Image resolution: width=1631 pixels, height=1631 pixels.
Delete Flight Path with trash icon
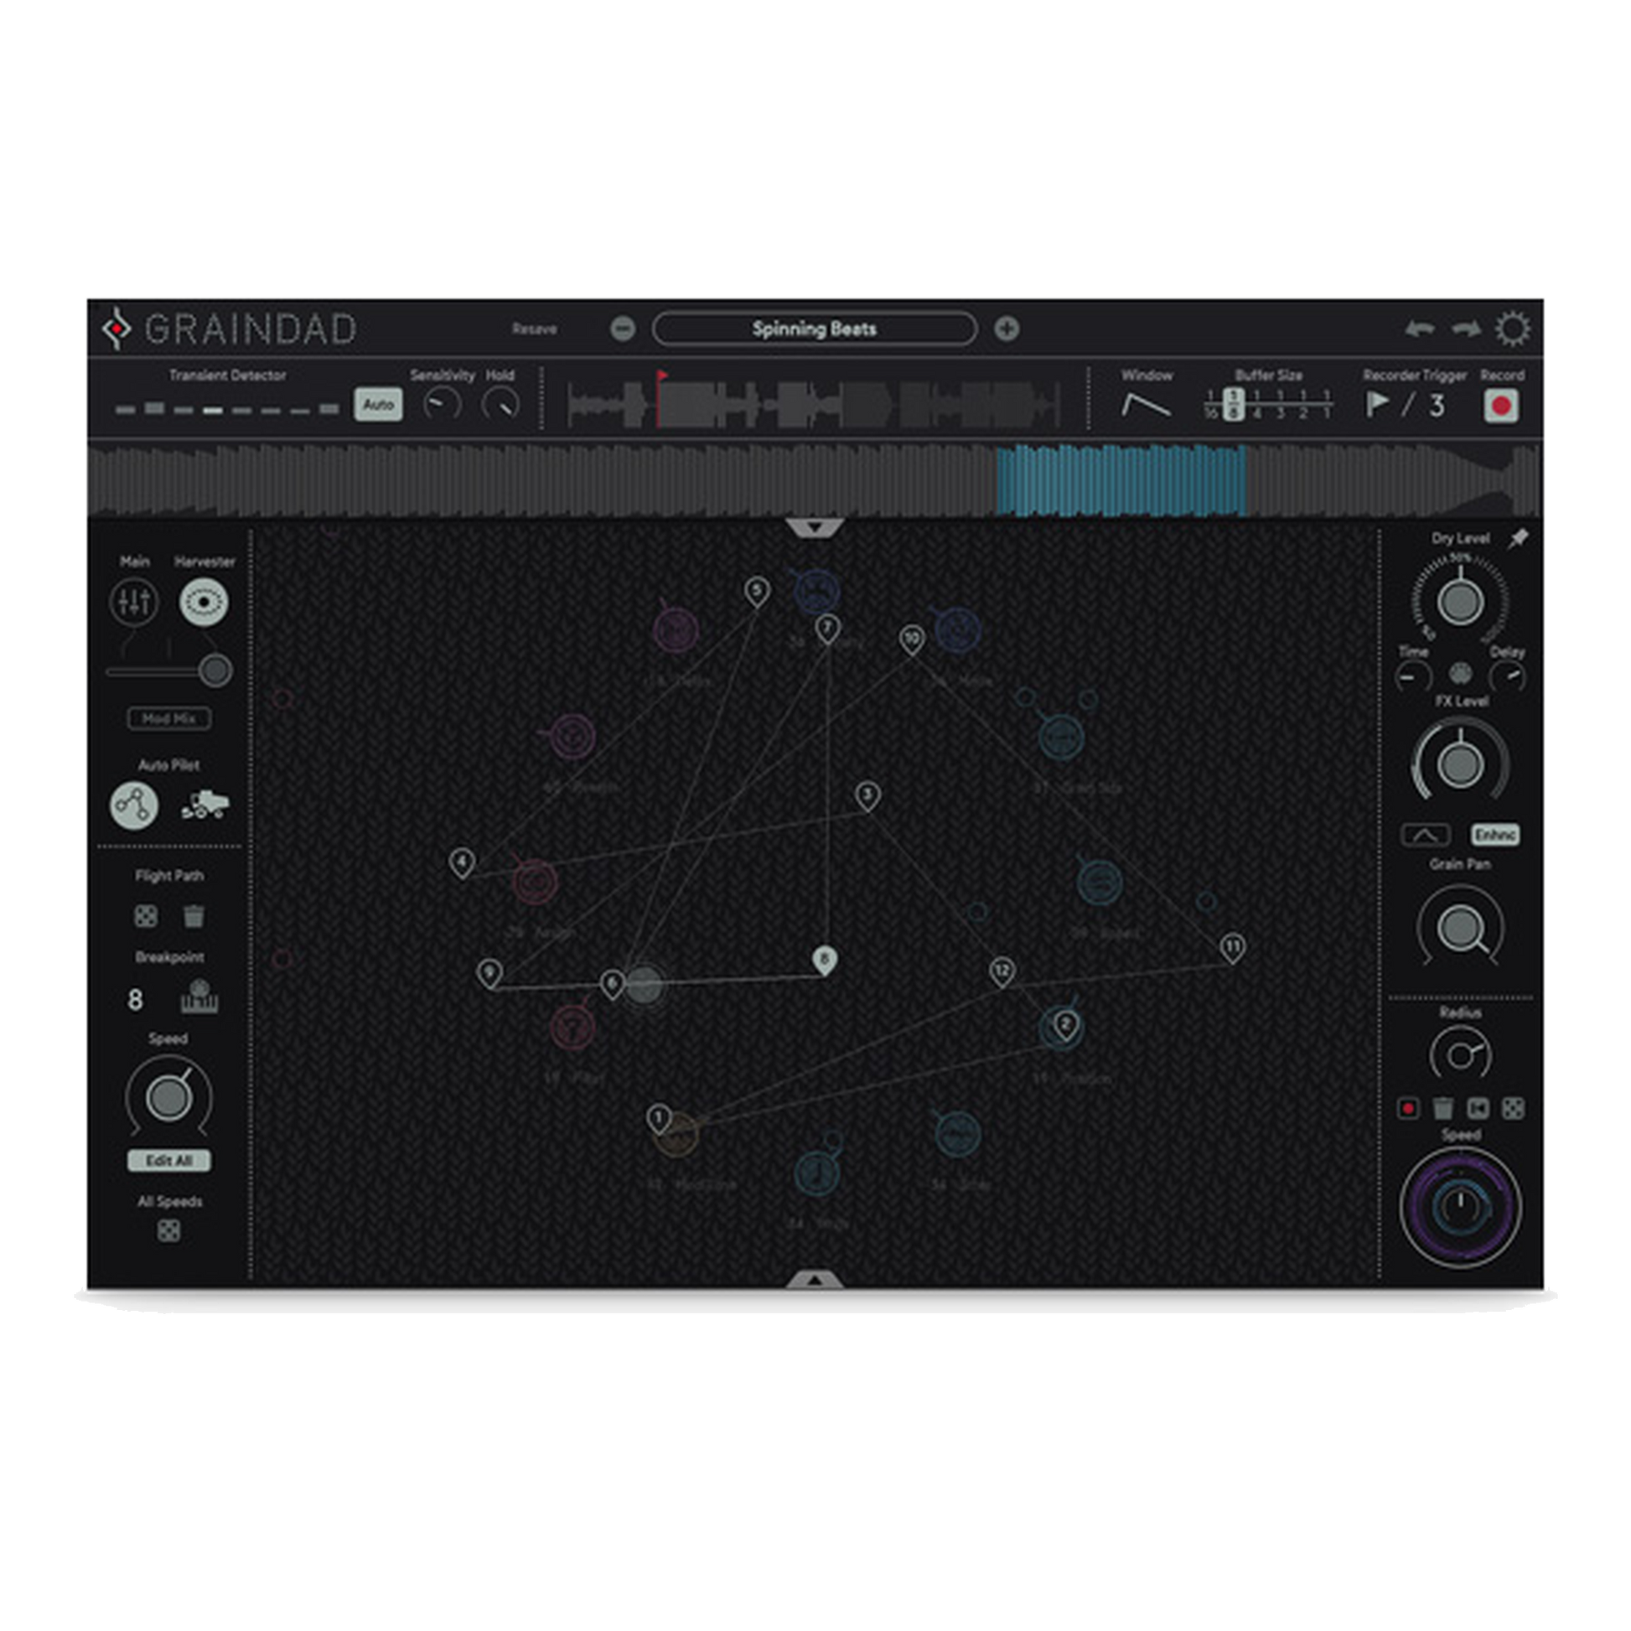pyautogui.click(x=194, y=916)
